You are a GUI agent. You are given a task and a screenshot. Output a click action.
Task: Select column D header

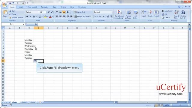(39, 28)
